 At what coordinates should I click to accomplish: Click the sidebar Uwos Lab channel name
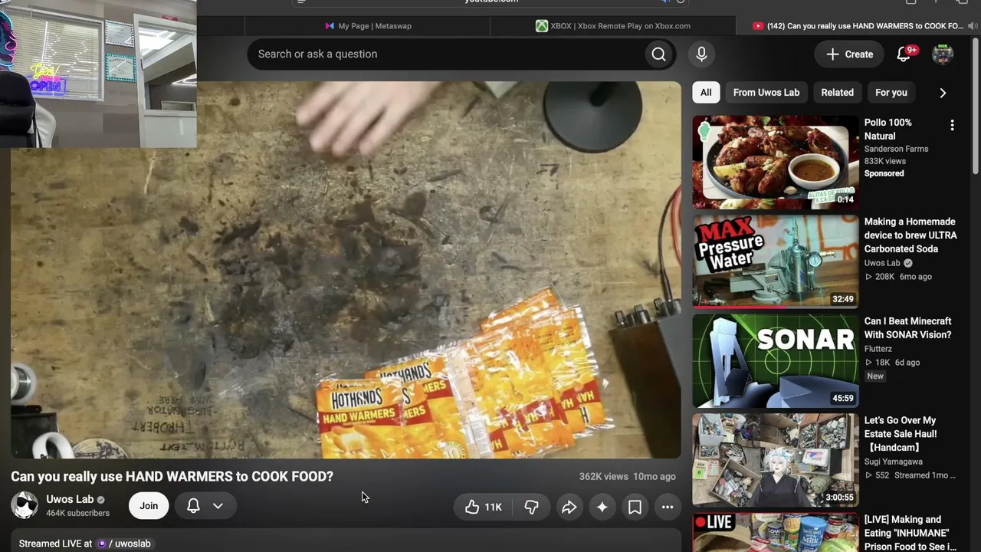tap(882, 263)
